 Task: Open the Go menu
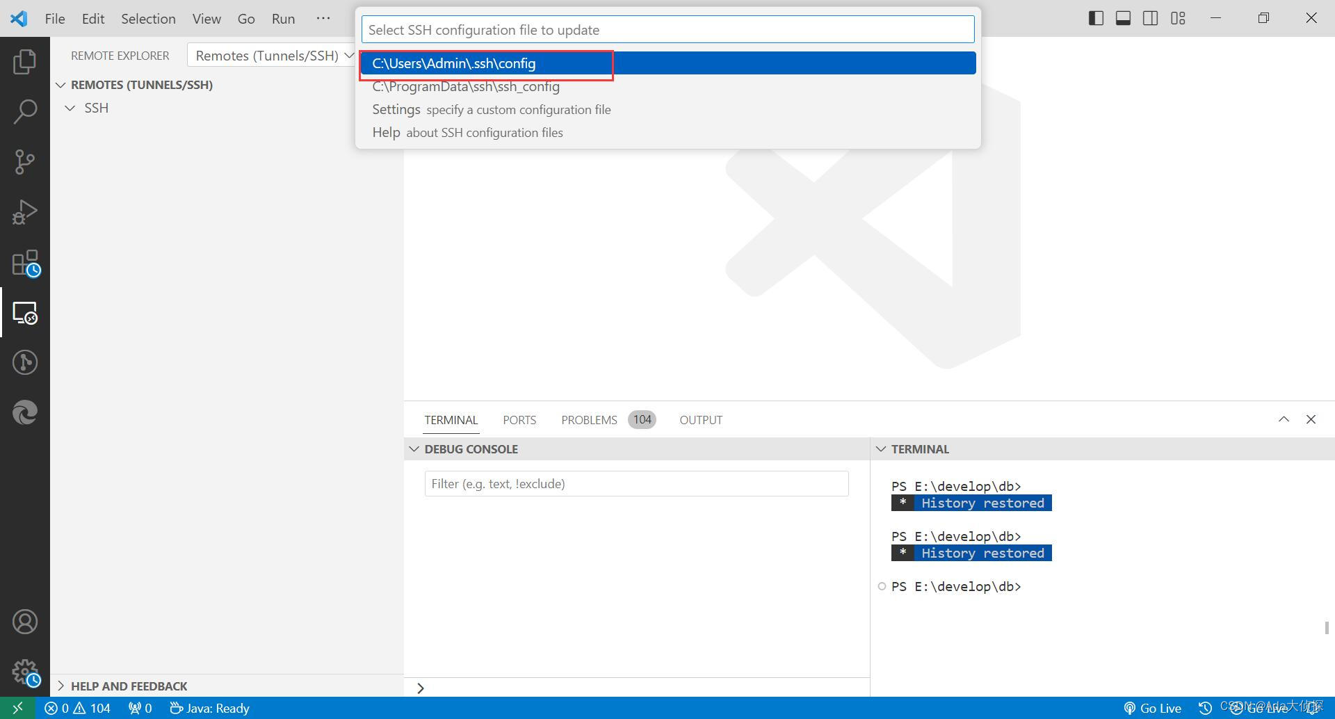(246, 19)
